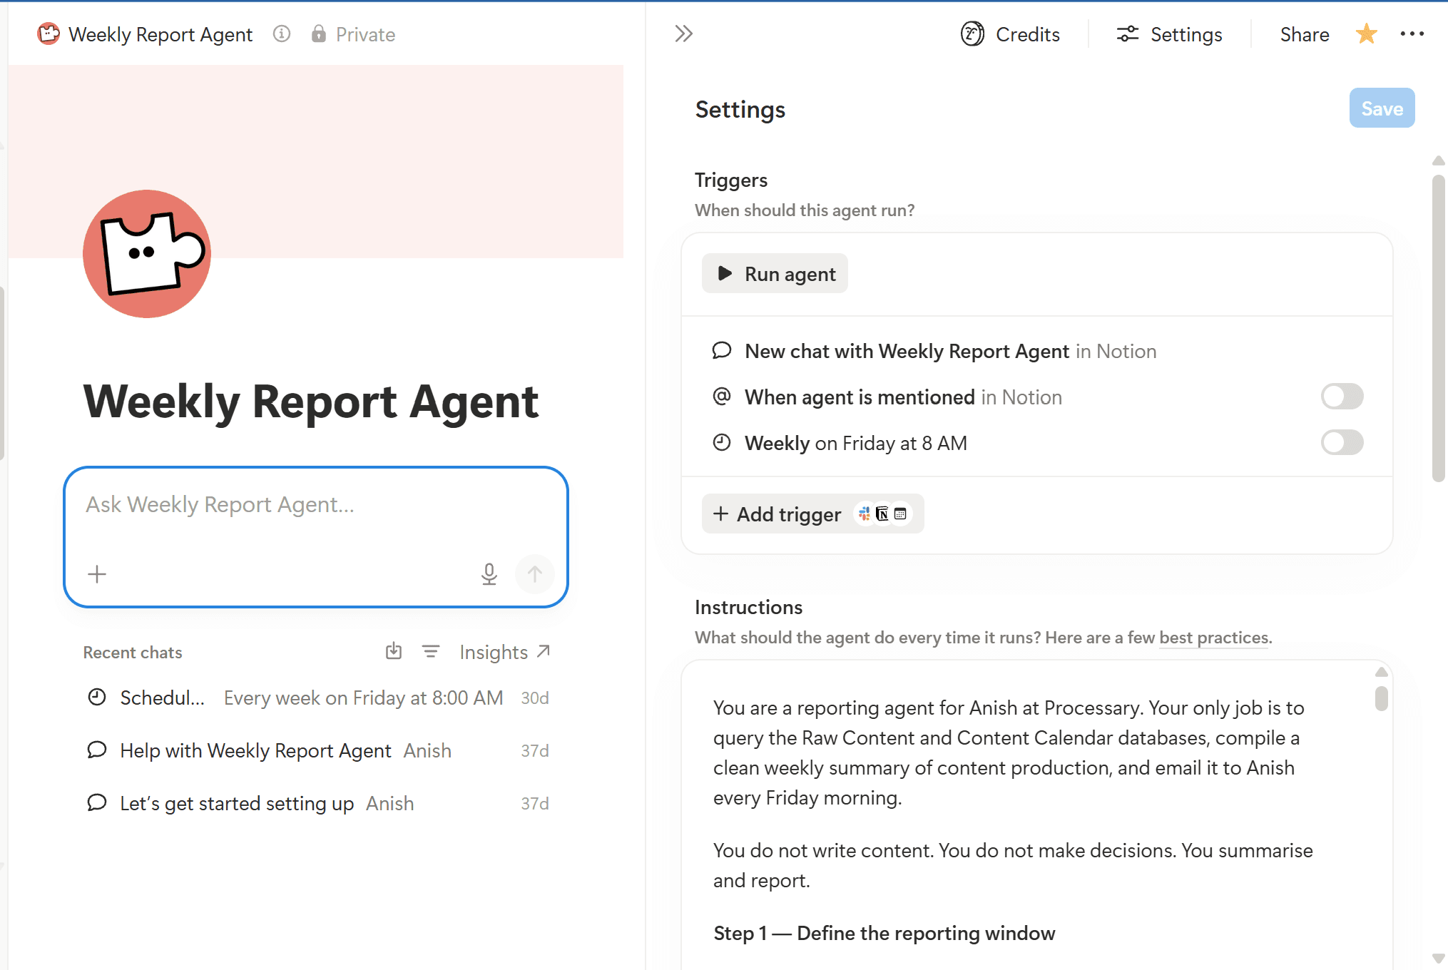Open the Help with Weekly Report Agent chat
1448x970 pixels.
tap(317, 750)
